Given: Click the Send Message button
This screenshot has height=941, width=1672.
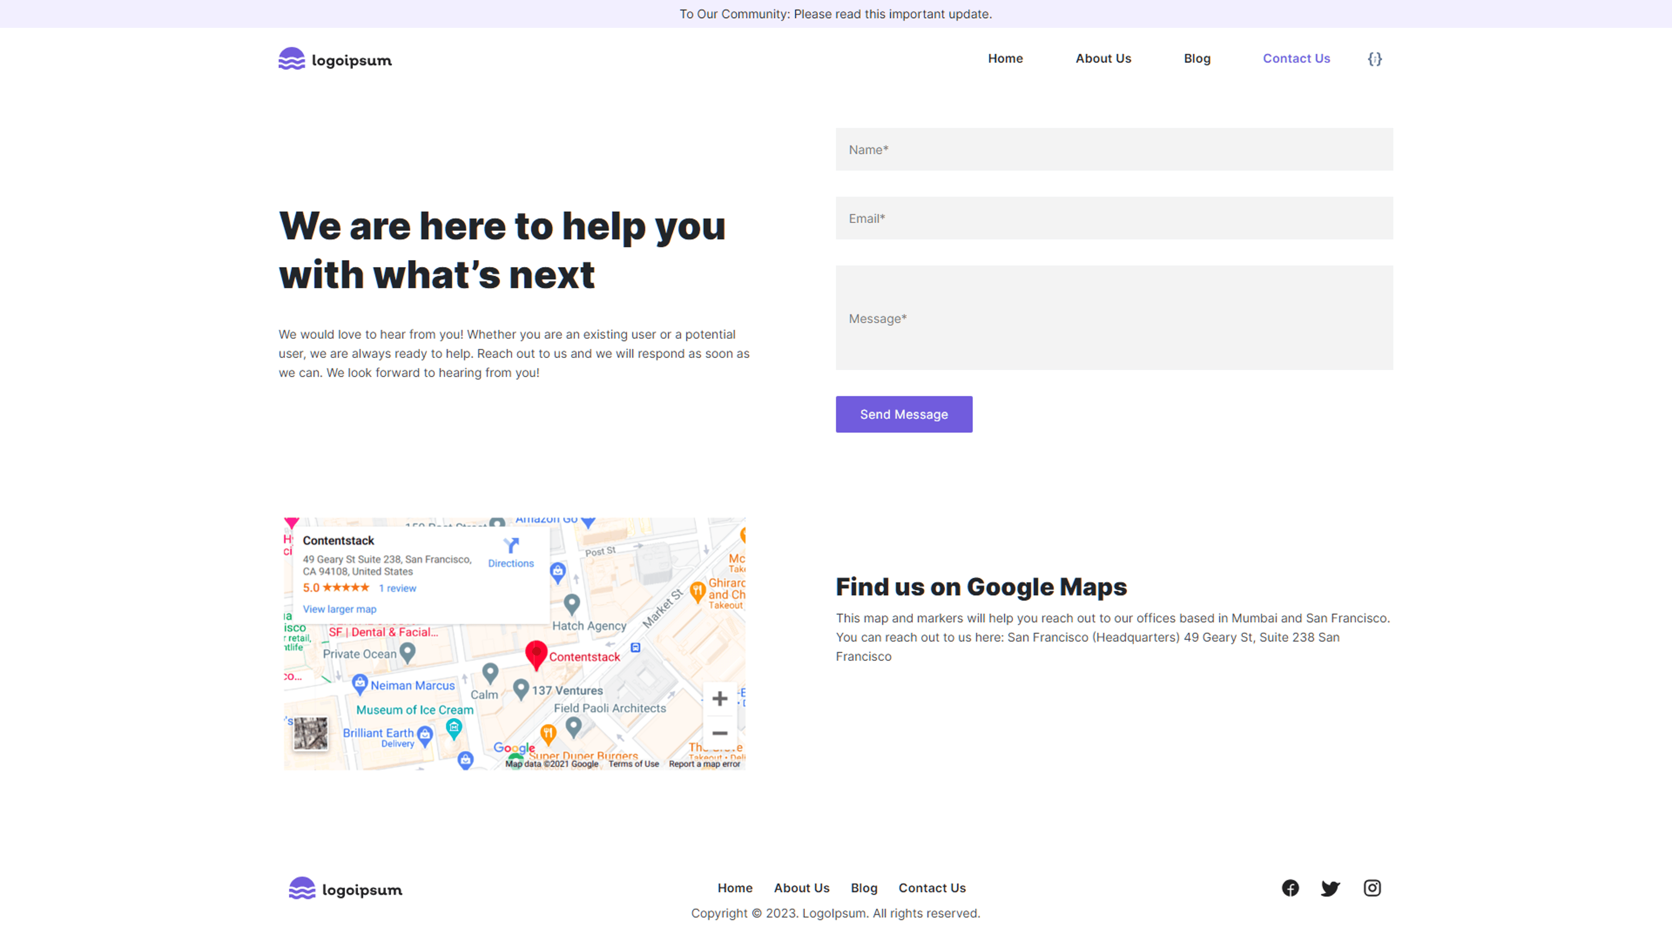Looking at the screenshot, I should pos(904,414).
